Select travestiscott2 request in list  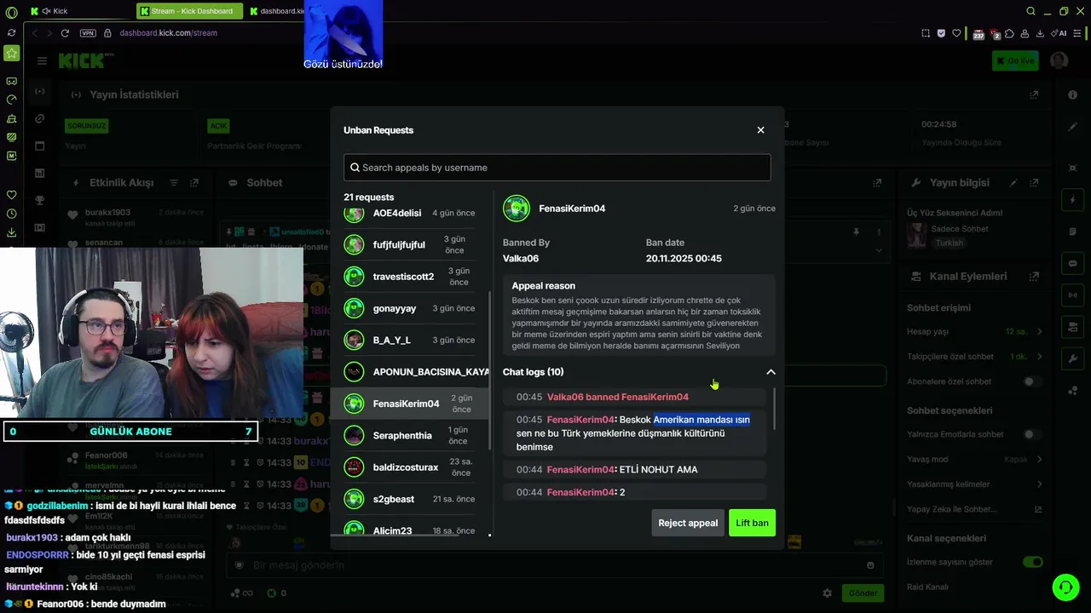pos(409,277)
